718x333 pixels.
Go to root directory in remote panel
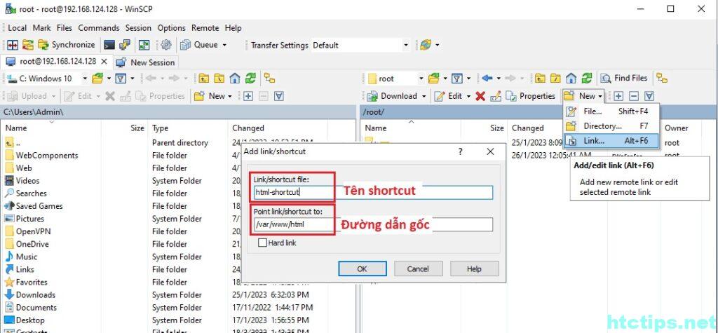[x=555, y=79]
